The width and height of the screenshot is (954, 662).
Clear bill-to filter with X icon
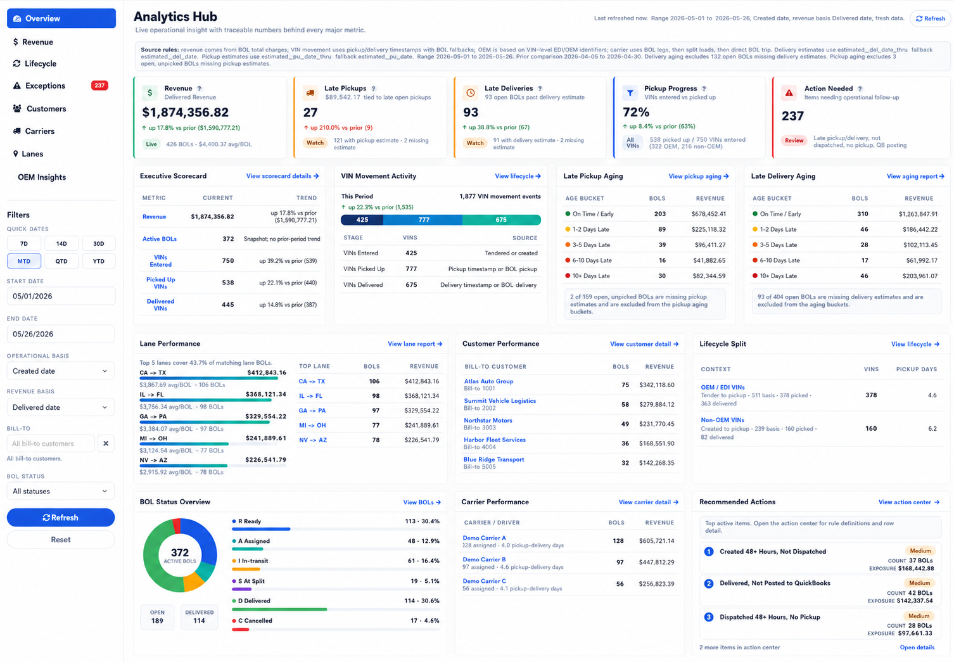point(106,443)
